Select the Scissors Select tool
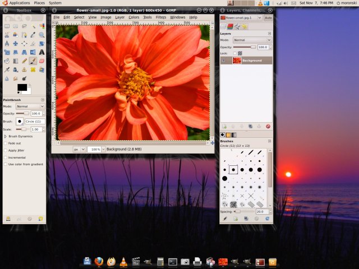The image size is (359, 269). coord(7,35)
